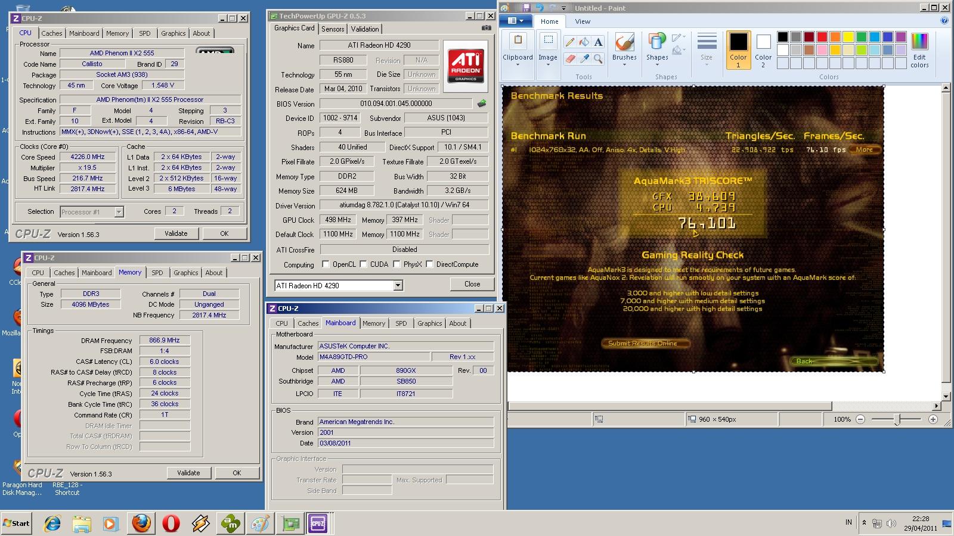
Task: Pick the yellow color in Paint palette
Action: [x=848, y=37]
